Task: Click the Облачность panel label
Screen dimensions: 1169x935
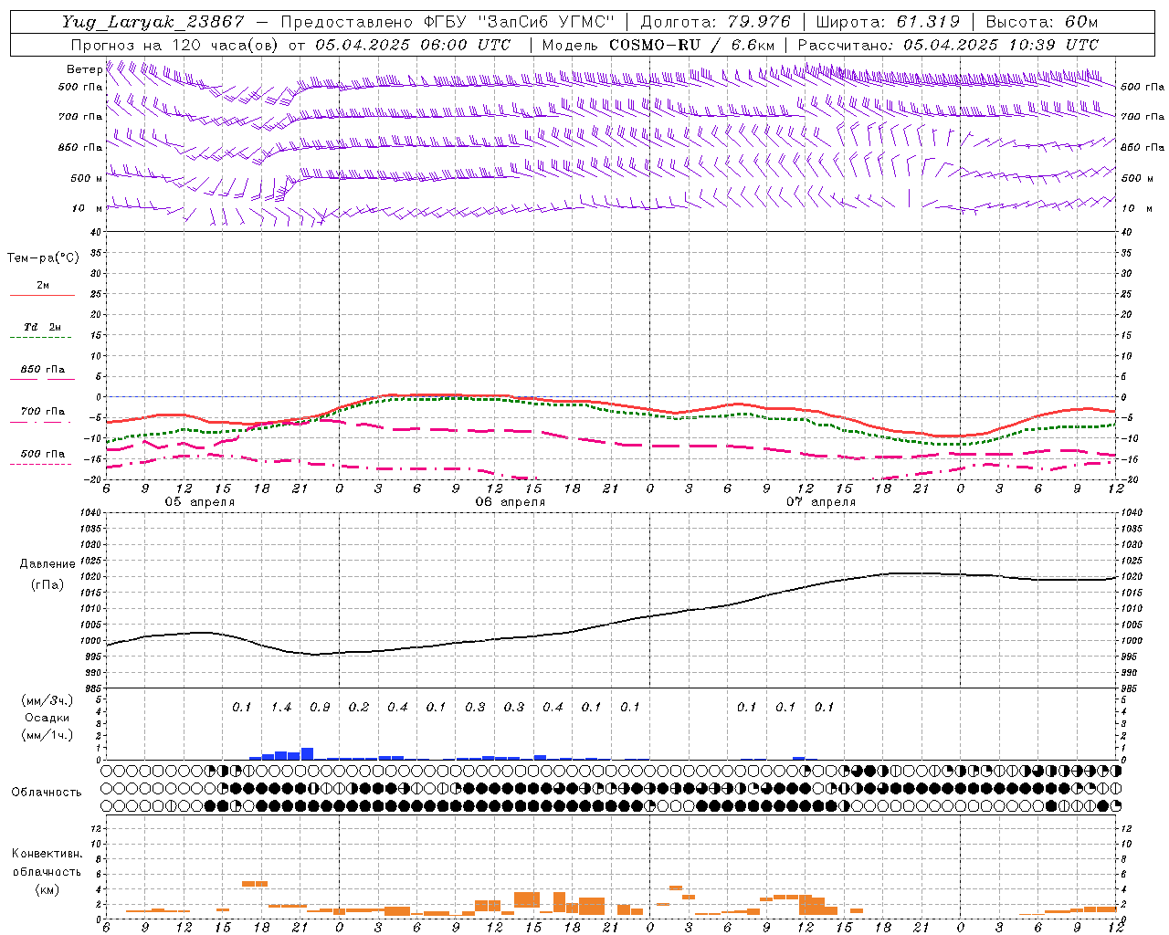Action: point(47,793)
